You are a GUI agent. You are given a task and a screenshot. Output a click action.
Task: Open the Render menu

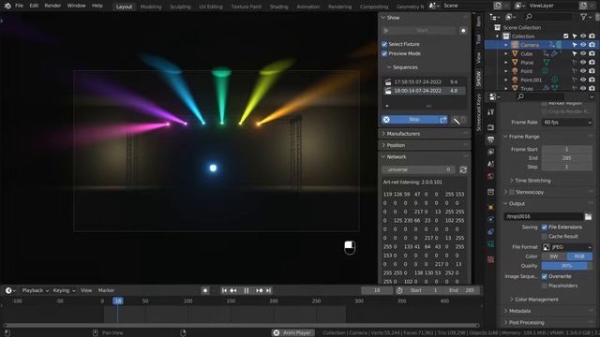click(x=52, y=6)
